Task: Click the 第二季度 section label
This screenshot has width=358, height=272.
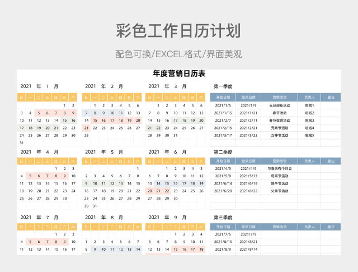Action: 223,152
